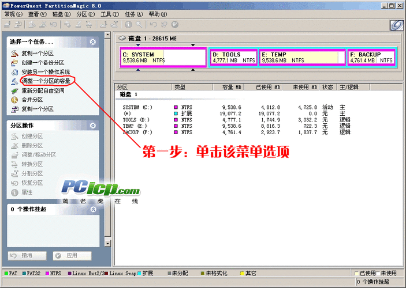Open the 磁盘(D) menu
Screen dimensions: 406x288
tap(61, 14)
